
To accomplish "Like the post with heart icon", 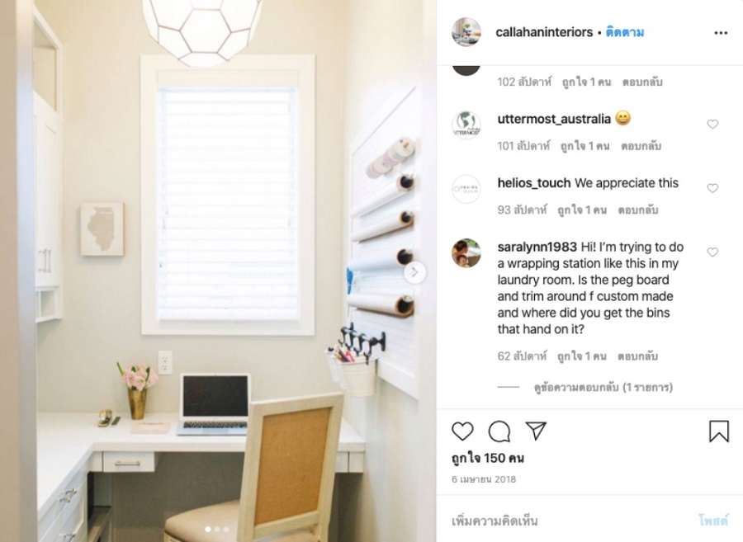I will tap(462, 431).
